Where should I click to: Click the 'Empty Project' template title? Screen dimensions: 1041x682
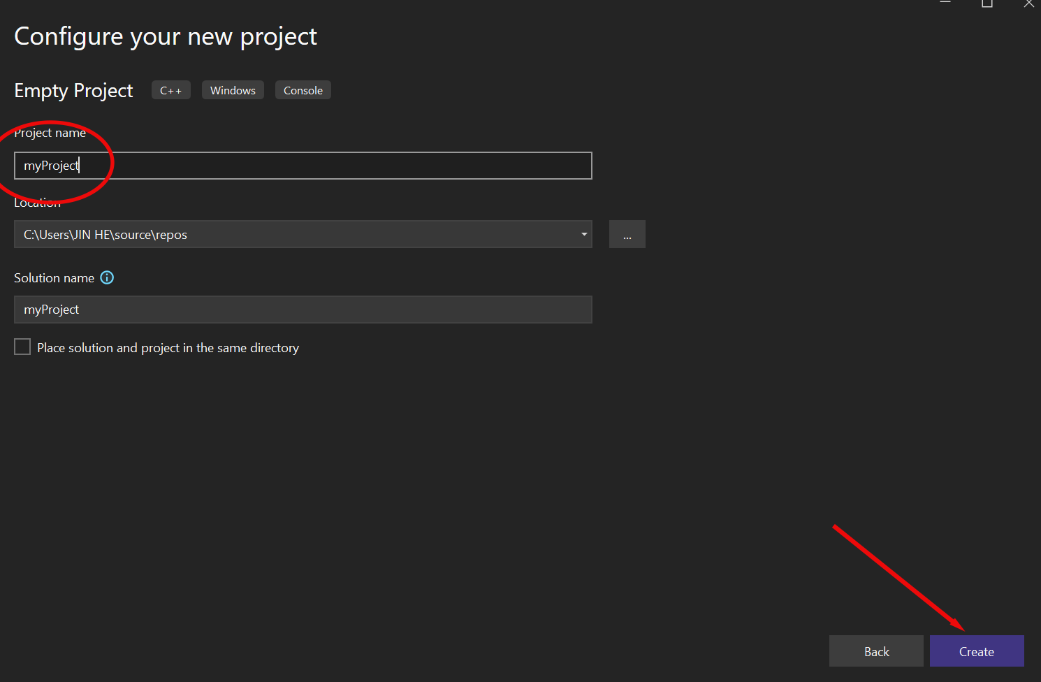[73, 91]
